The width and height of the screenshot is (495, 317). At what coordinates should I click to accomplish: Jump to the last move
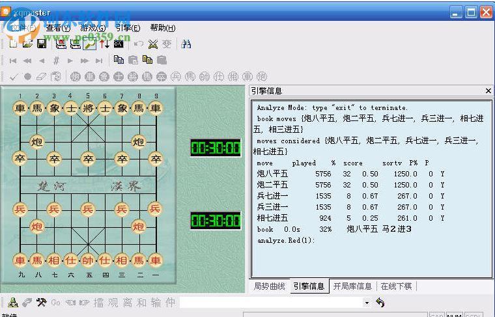pos(99,61)
